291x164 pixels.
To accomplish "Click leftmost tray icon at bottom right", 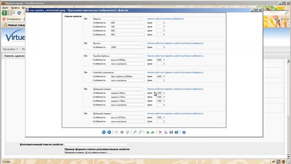I will pos(274,162).
